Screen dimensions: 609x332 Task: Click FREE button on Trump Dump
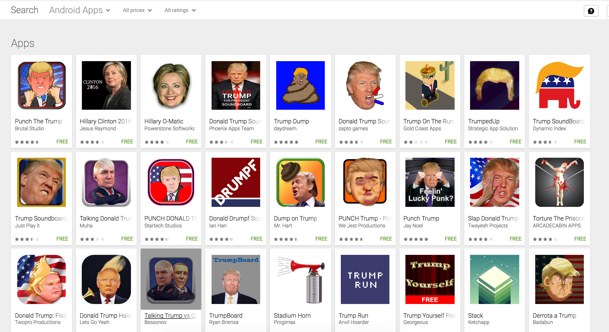(321, 142)
